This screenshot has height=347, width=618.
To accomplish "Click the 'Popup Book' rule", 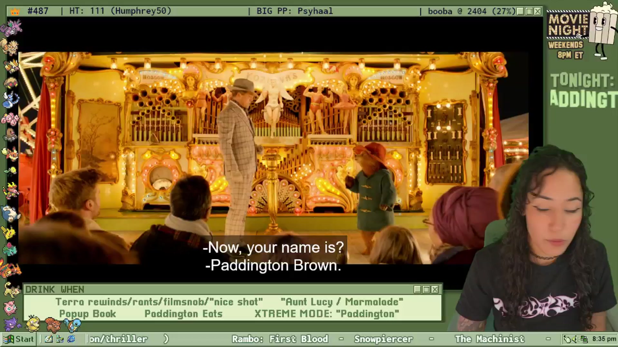I will [88, 314].
